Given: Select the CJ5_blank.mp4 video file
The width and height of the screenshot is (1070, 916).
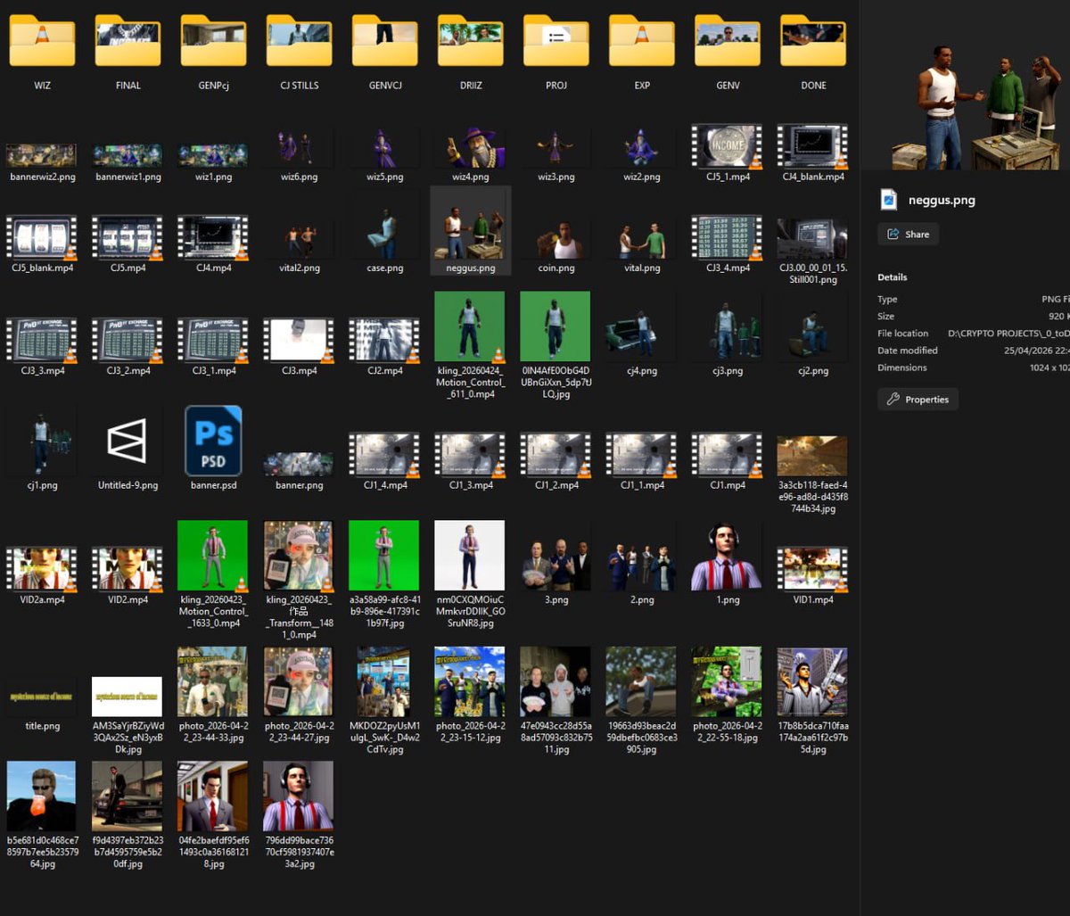Looking at the screenshot, I should coord(42,237).
